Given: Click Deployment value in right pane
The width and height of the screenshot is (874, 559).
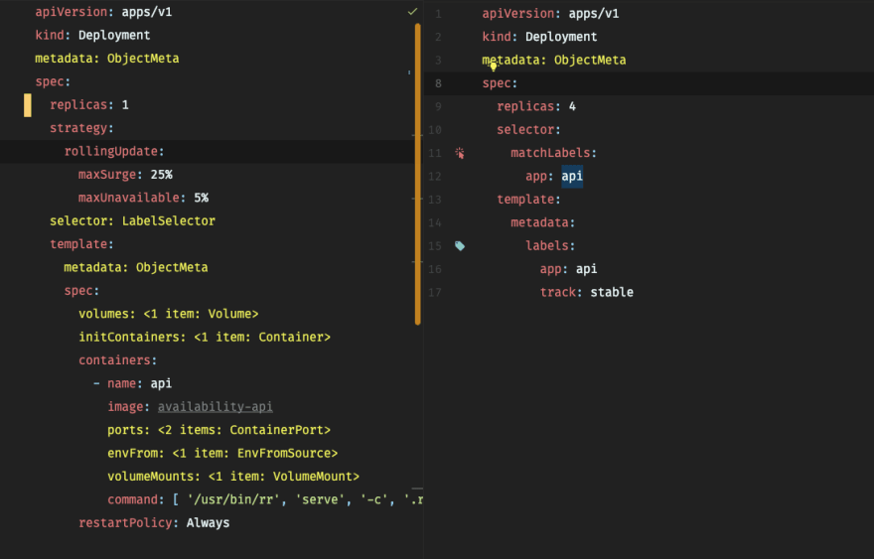Looking at the screenshot, I should [561, 37].
